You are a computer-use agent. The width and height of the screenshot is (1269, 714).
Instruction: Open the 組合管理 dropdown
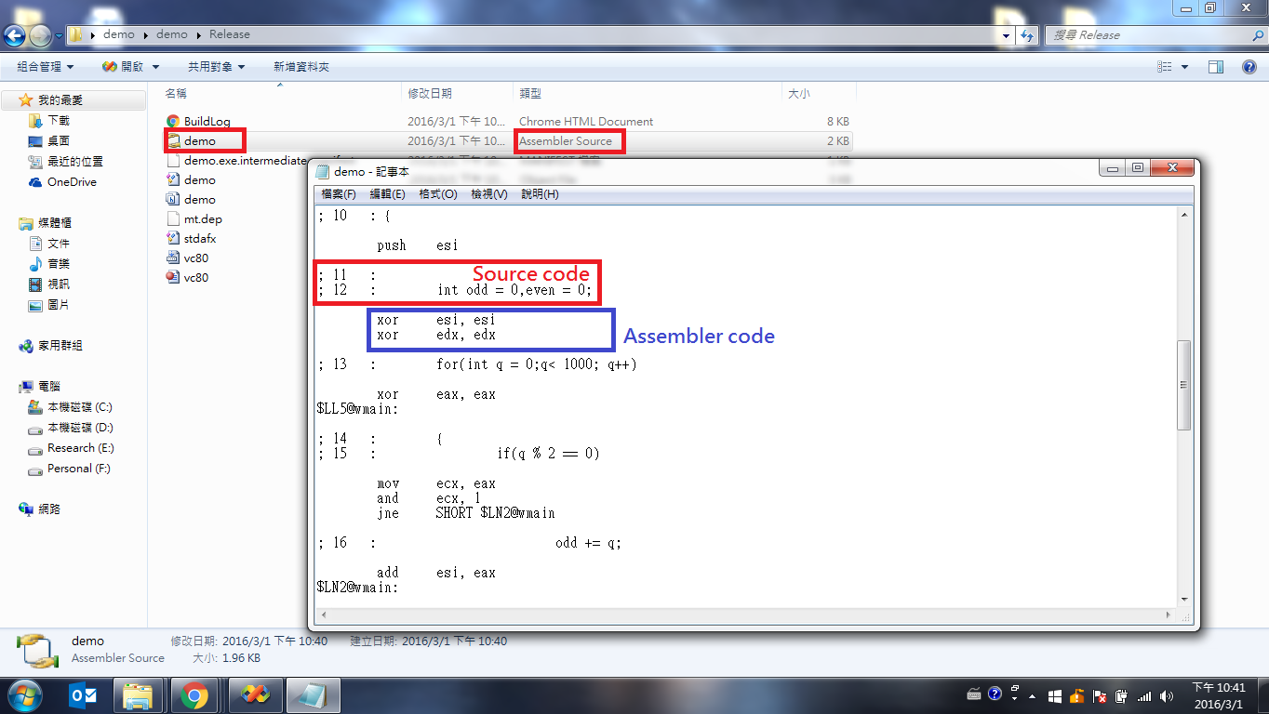point(41,66)
